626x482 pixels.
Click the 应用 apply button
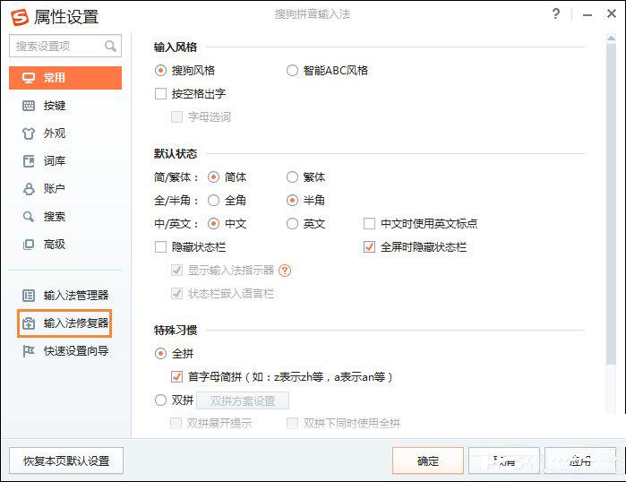click(580, 460)
